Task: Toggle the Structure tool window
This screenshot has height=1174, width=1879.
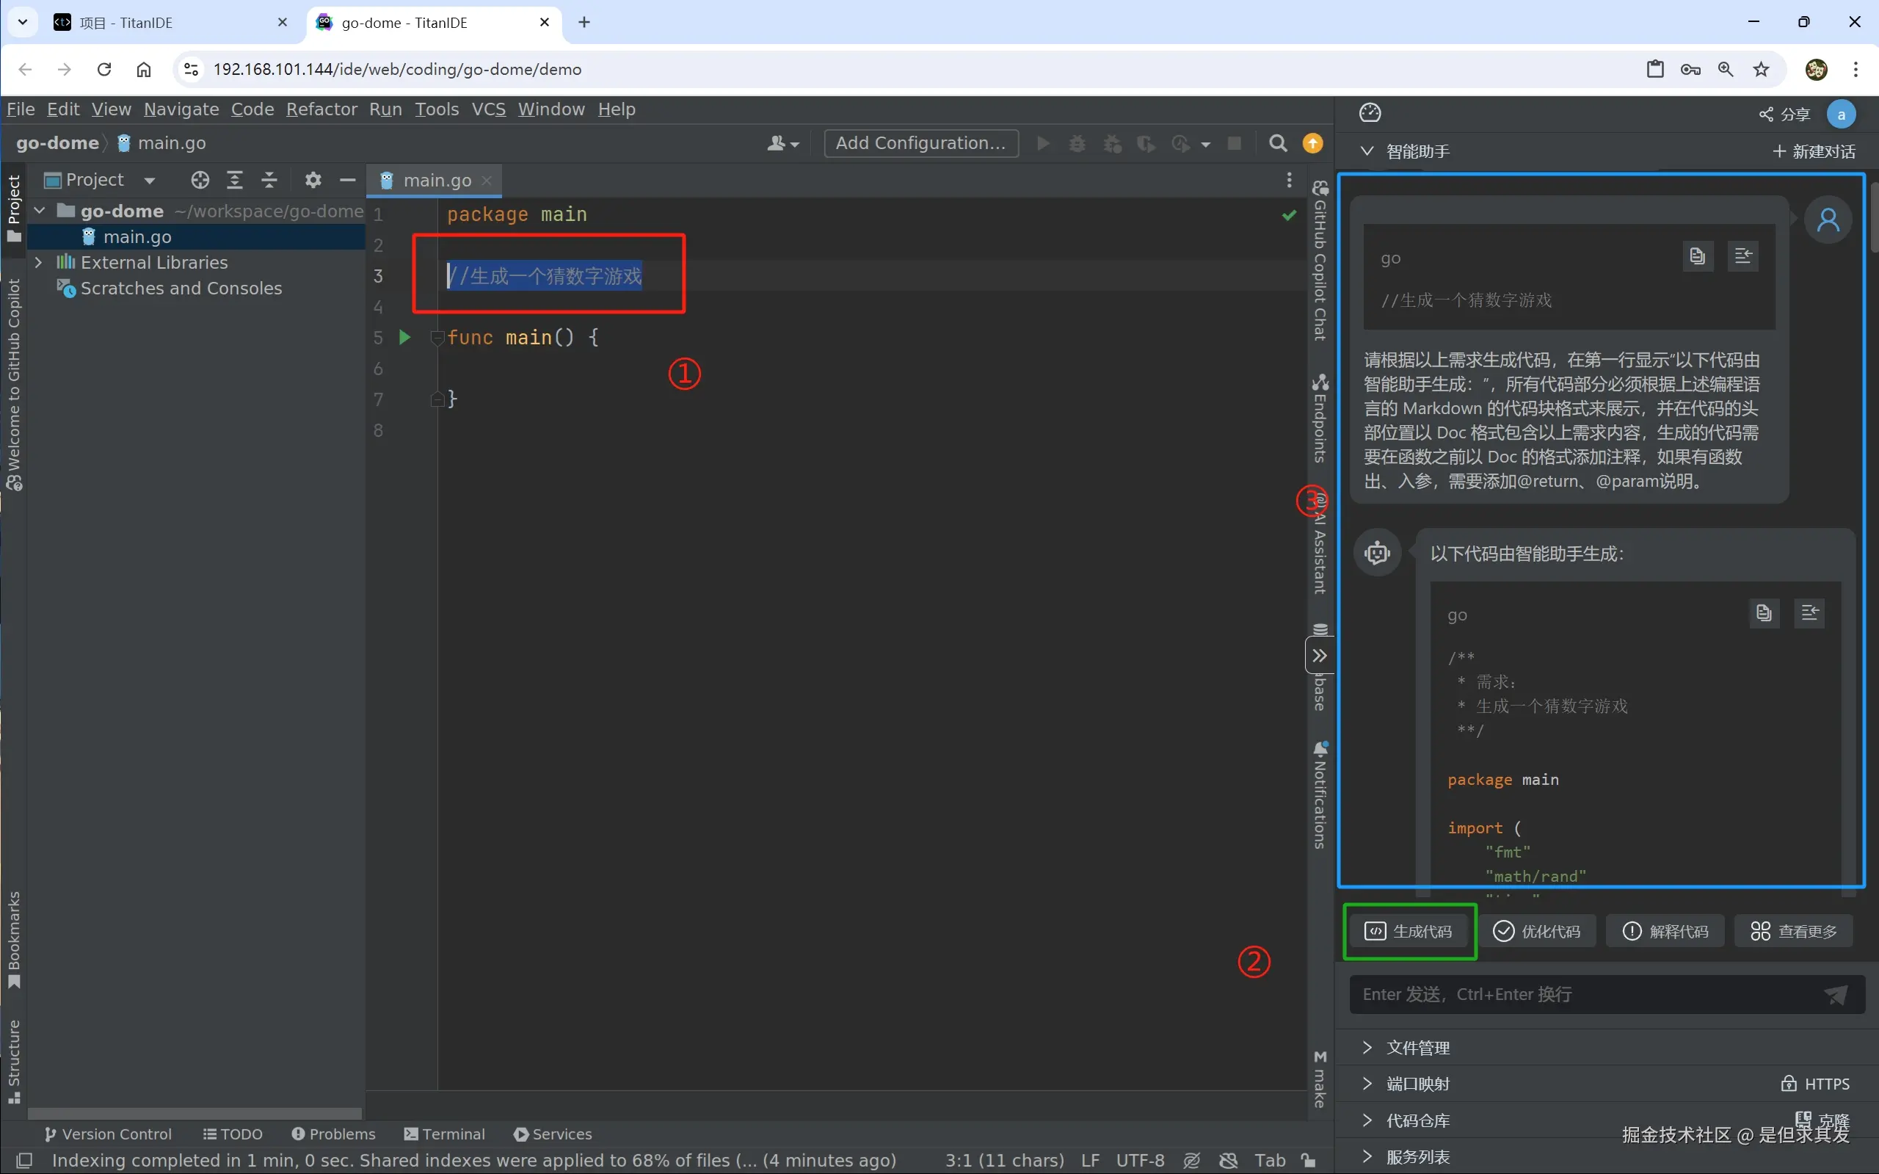Action: pos(14,1061)
